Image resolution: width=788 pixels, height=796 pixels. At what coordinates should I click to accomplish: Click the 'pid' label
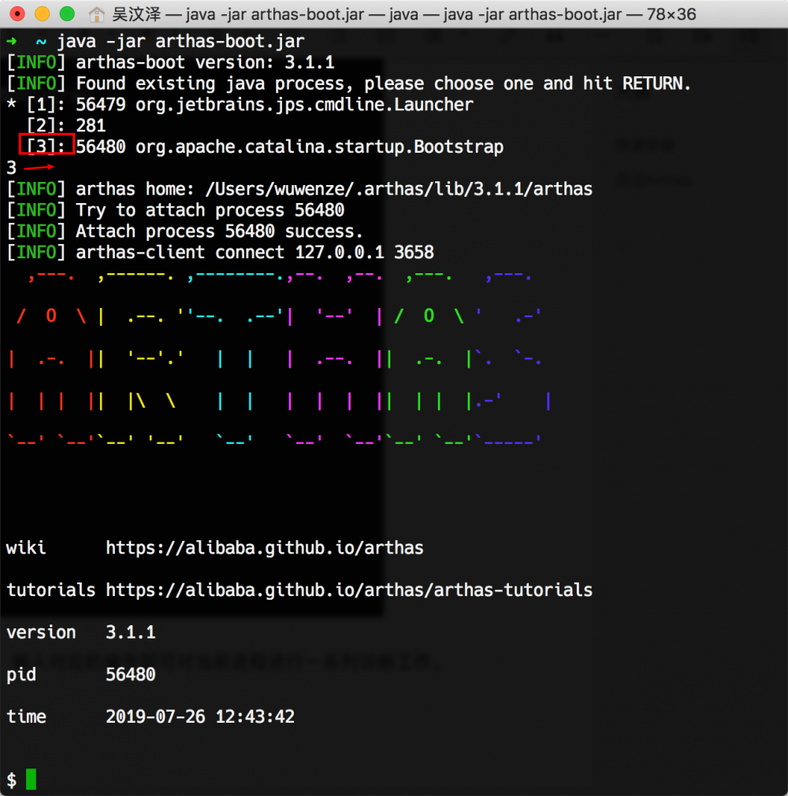click(x=21, y=675)
